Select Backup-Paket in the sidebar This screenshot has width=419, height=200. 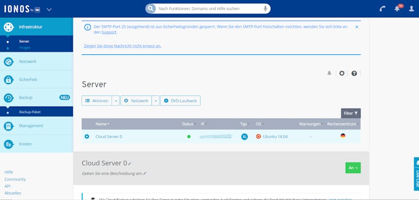point(30,112)
